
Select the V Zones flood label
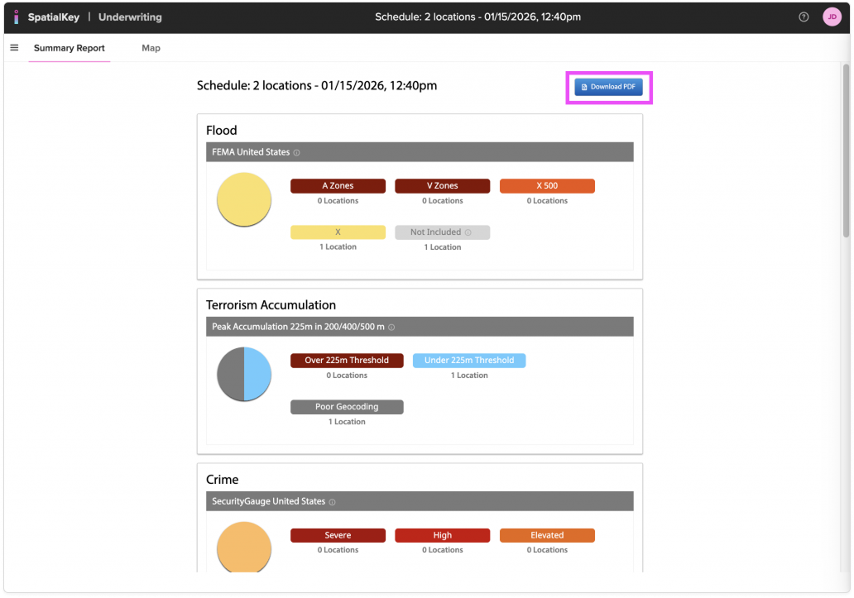click(442, 186)
